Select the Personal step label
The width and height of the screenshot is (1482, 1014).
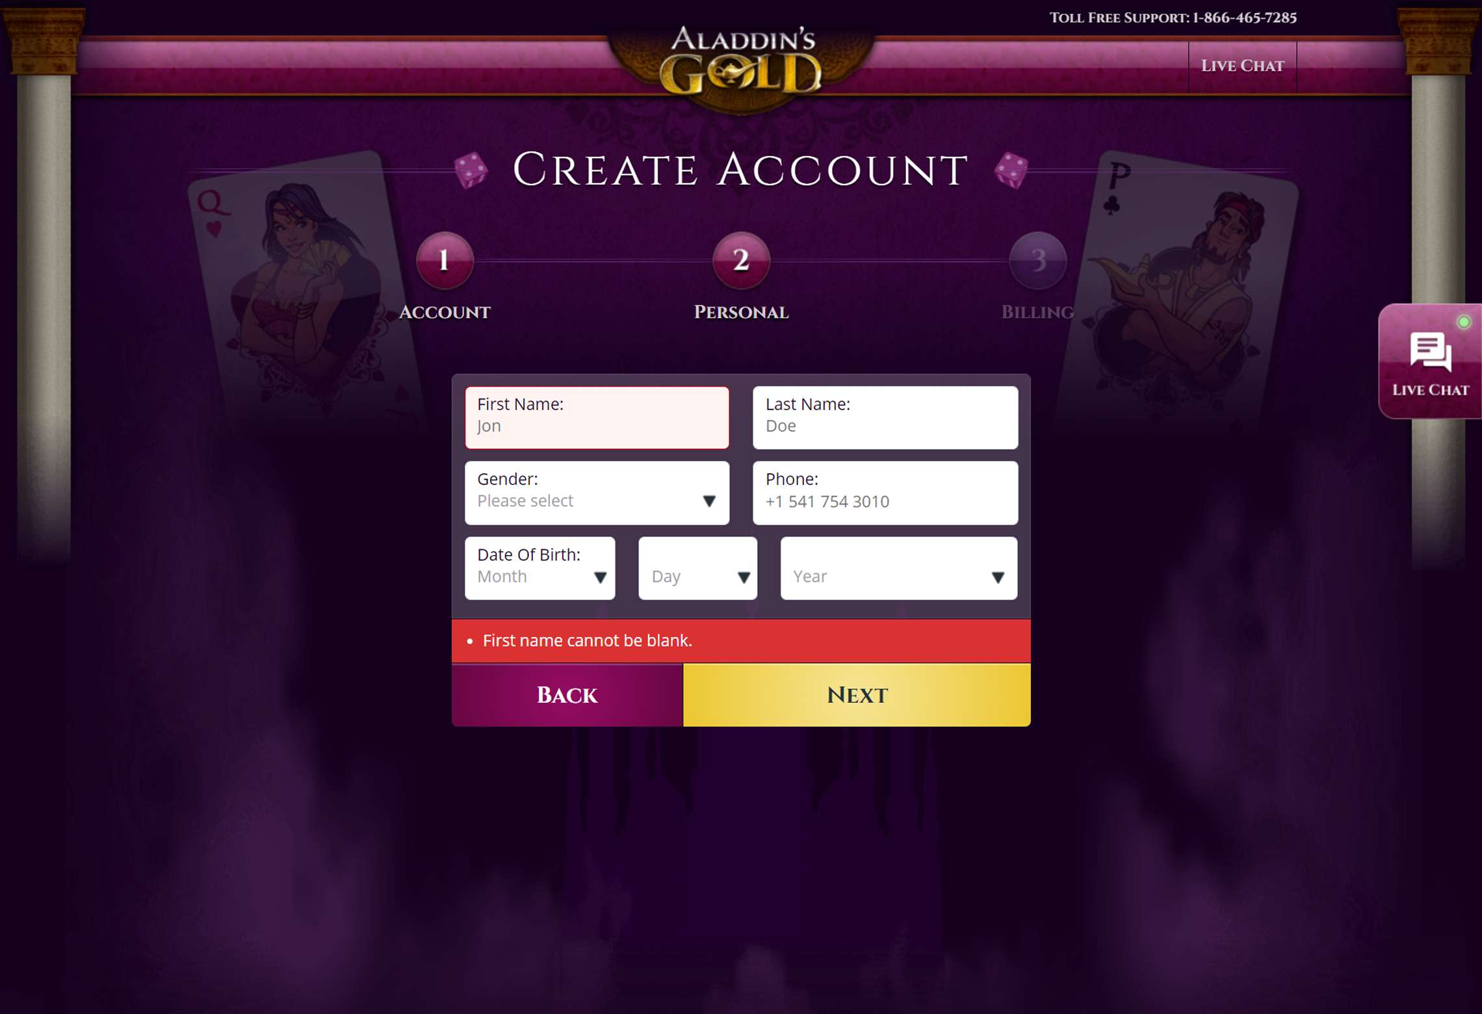click(x=741, y=312)
